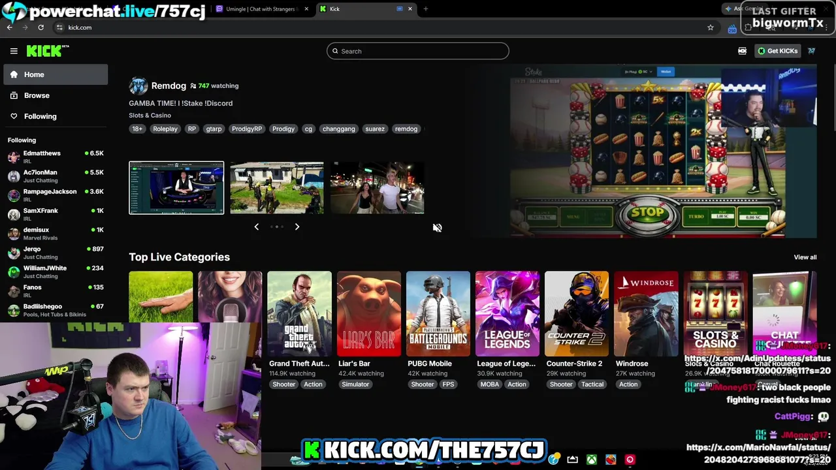The width and height of the screenshot is (836, 470).
Task: Open the Counter-Strike 2 category card
Action: click(x=576, y=314)
